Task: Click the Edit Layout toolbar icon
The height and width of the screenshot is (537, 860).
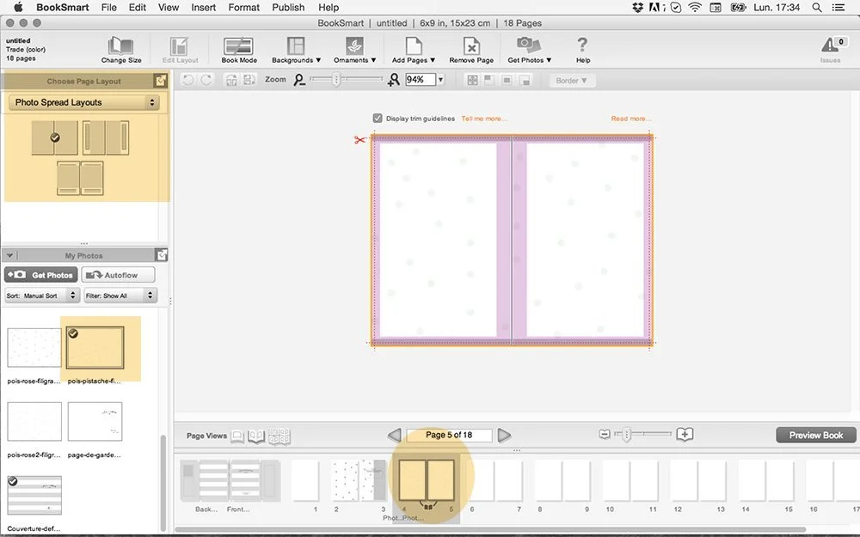Action: (x=180, y=50)
